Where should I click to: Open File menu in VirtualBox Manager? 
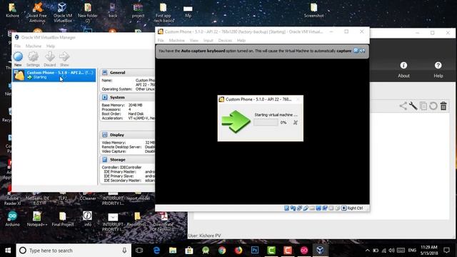17,46
